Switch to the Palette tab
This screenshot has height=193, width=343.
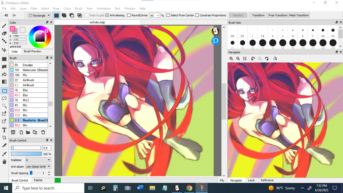click(38, 180)
